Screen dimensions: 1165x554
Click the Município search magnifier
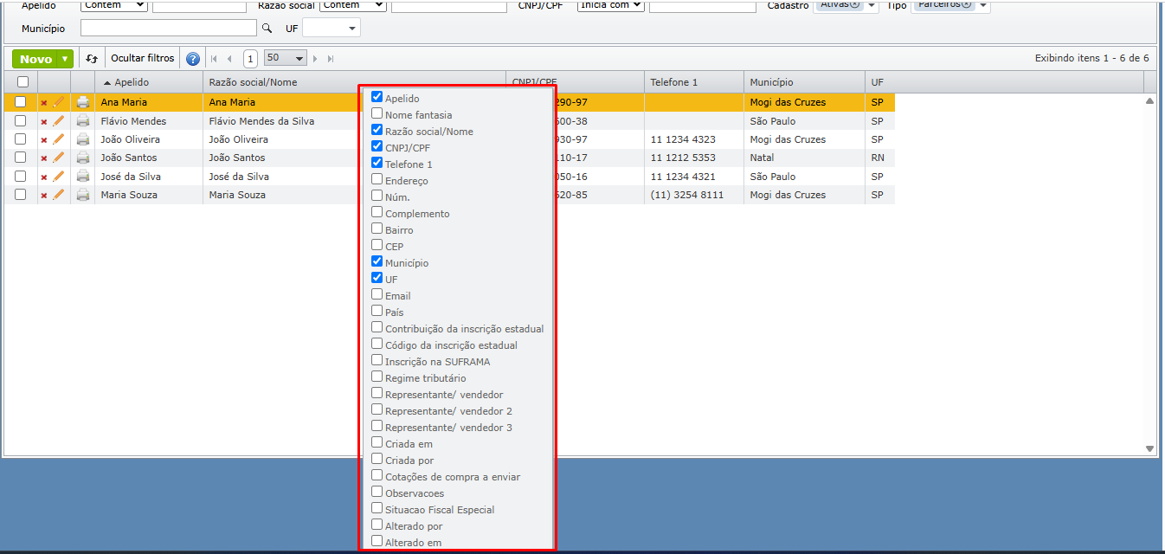267,29
